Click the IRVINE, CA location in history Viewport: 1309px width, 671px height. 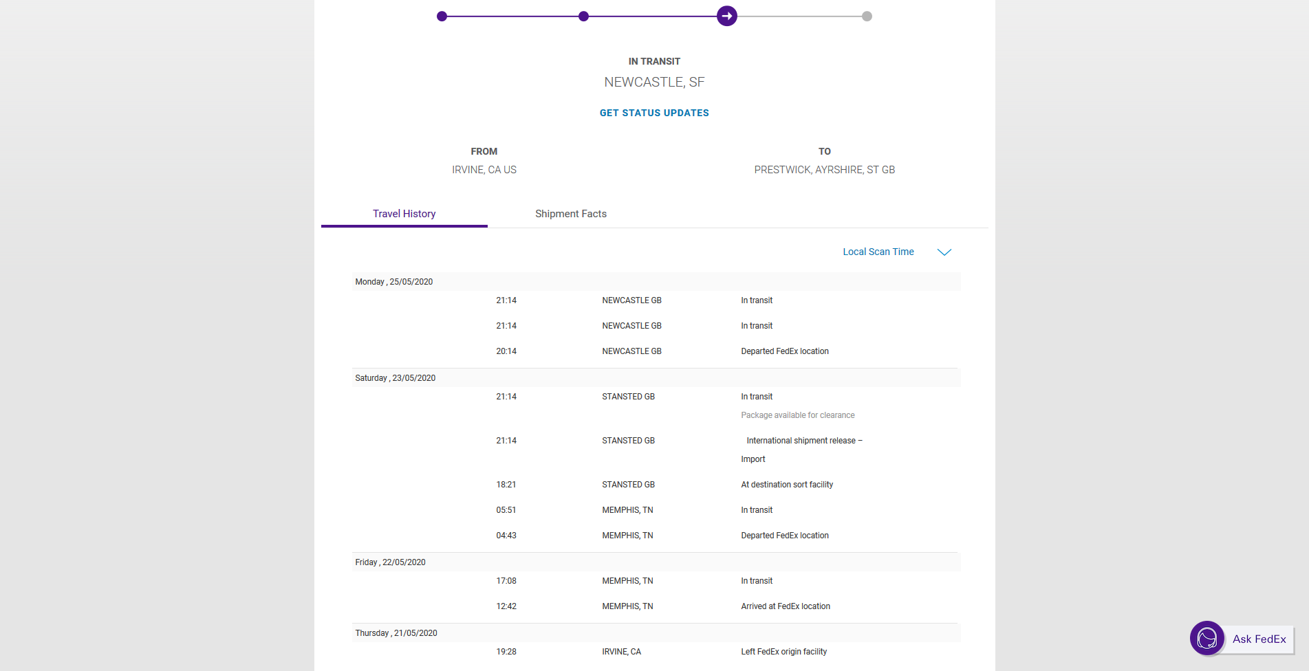(x=621, y=652)
